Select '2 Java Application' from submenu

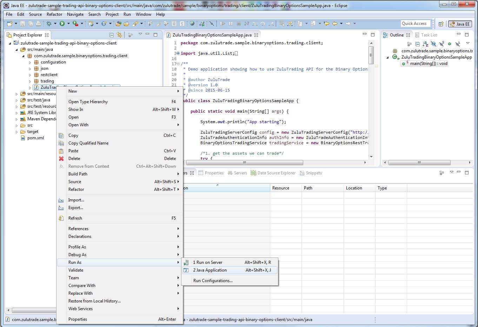point(210,270)
